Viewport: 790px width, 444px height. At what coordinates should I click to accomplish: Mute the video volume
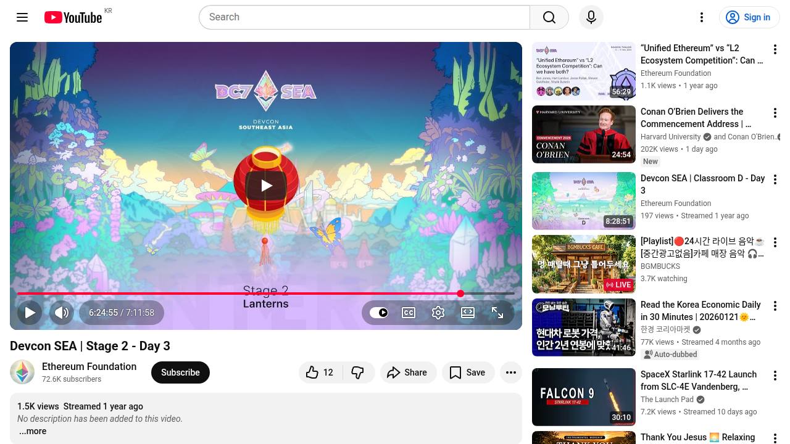tap(62, 313)
